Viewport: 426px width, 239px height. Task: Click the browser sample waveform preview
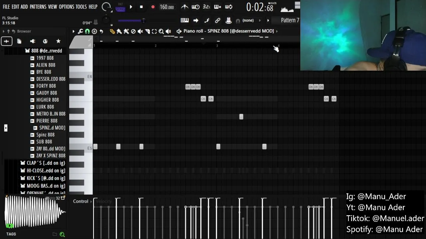pyautogui.click(x=35, y=212)
